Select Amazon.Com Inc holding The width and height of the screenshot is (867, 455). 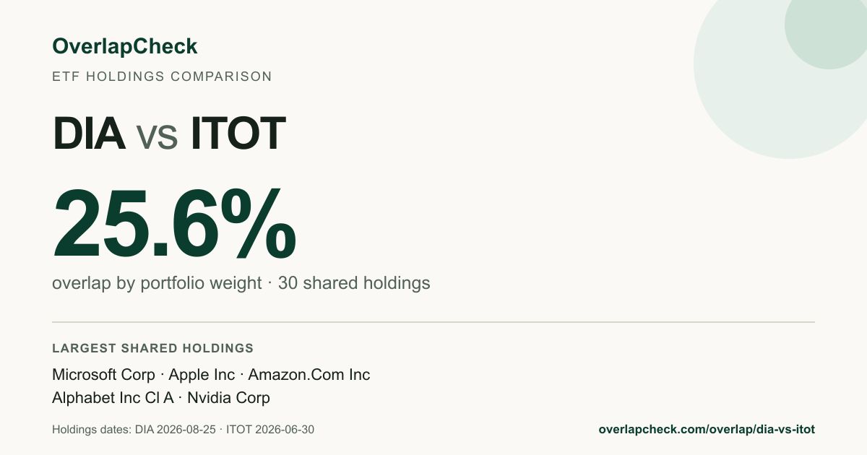(309, 375)
